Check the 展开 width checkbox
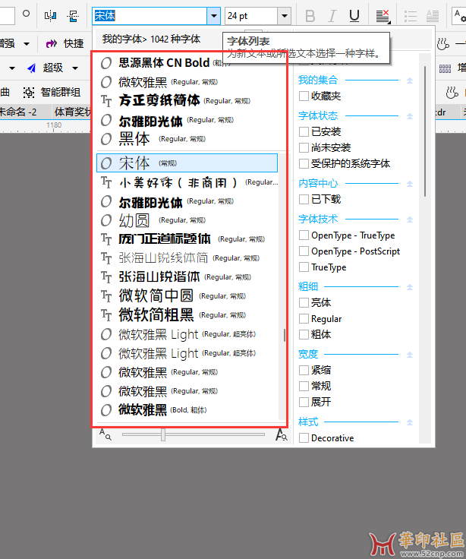The height and width of the screenshot is (559, 466). click(304, 402)
